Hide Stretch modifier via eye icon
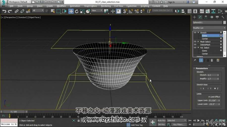Viewport: 227px width, 127px height. (195, 33)
